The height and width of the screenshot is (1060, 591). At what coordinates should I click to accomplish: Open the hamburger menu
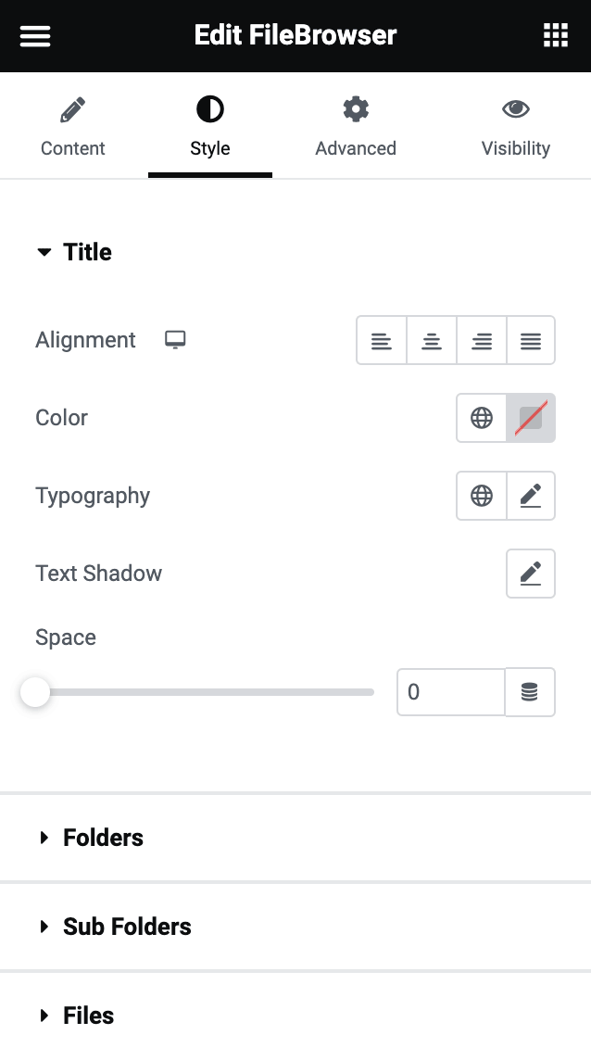click(35, 36)
